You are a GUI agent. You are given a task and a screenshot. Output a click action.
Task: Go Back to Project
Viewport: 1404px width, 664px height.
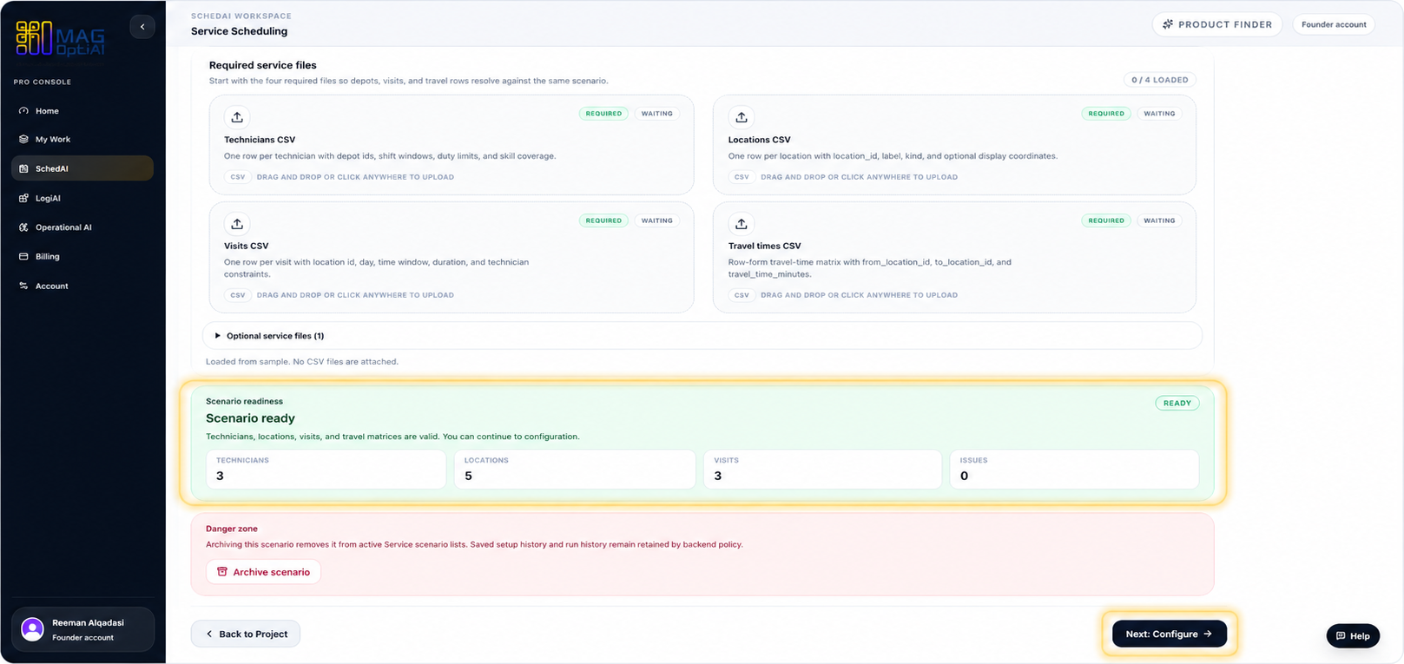[246, 634]
